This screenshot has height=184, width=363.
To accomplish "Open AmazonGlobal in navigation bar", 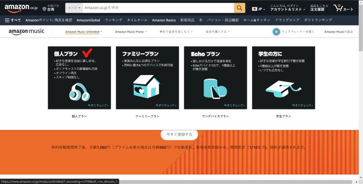I will click(88, 20).
